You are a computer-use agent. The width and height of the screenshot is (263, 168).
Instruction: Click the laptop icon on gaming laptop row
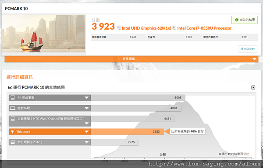[13, 108]
